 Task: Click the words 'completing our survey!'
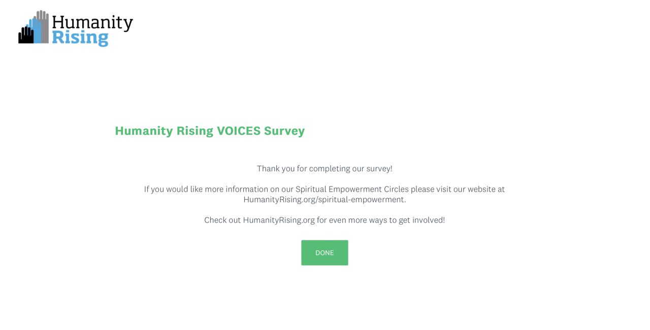pos(350,168)
